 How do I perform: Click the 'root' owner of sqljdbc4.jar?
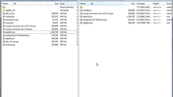(x=168, y=23)
